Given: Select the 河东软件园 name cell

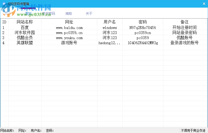Looking at the screenshot, I should pos(25,32).
